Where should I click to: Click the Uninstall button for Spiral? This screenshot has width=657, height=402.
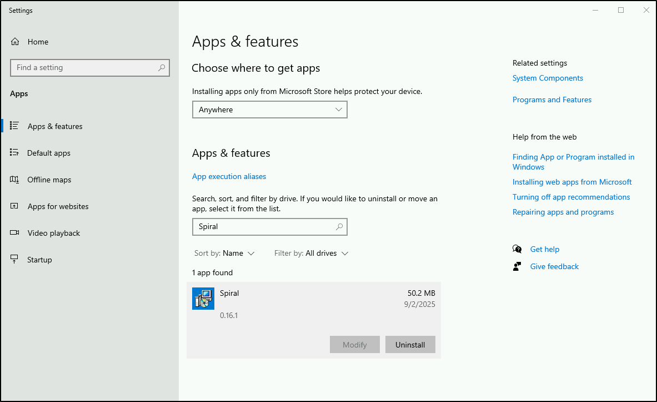click(410, 345)
